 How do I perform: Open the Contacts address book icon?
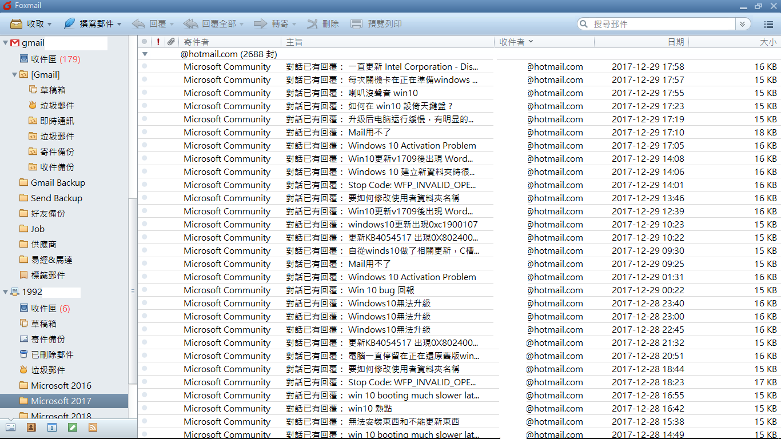(x=31, y=427)
